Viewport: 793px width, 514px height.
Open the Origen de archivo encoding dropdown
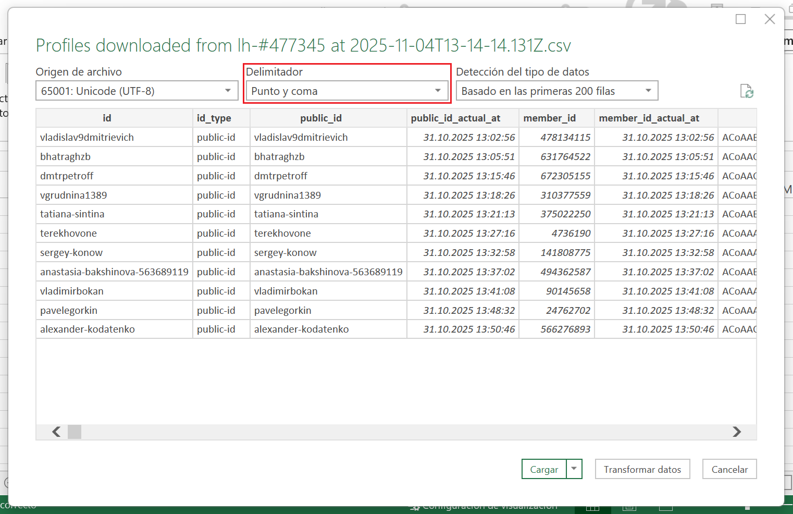click(137, 91)
